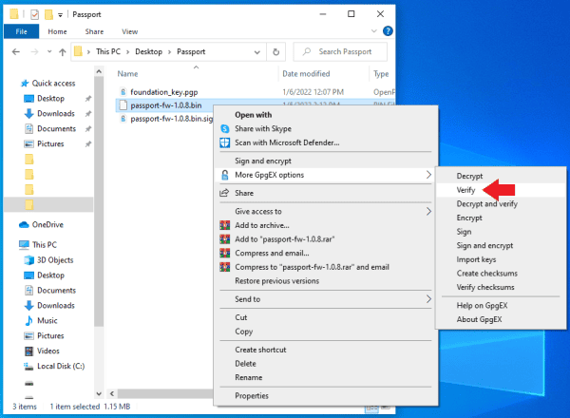The image size is (570, 418).
Task: Click the Skype icon next to Share with Skype
Action: coord(225,128)
